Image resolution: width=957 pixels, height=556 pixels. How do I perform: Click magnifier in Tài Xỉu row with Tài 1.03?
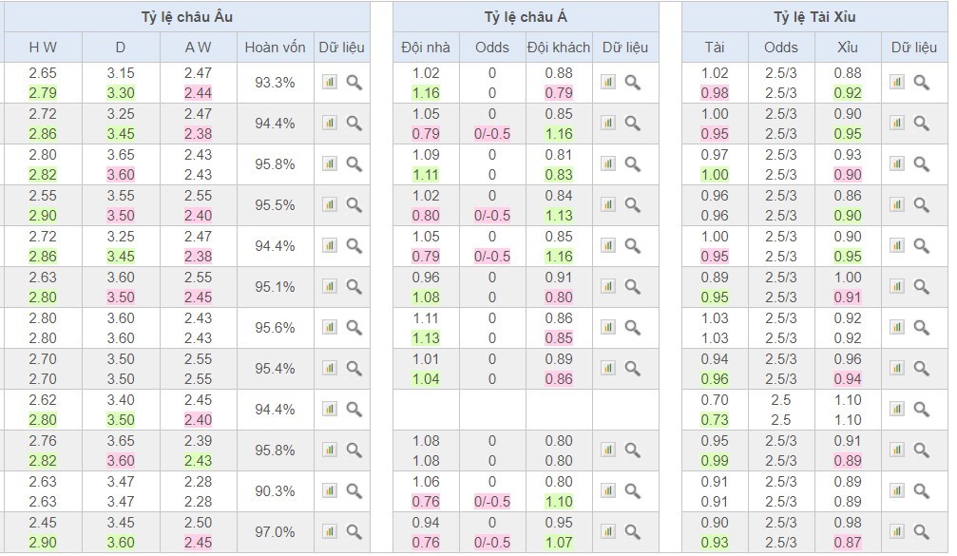click(921, 328)
